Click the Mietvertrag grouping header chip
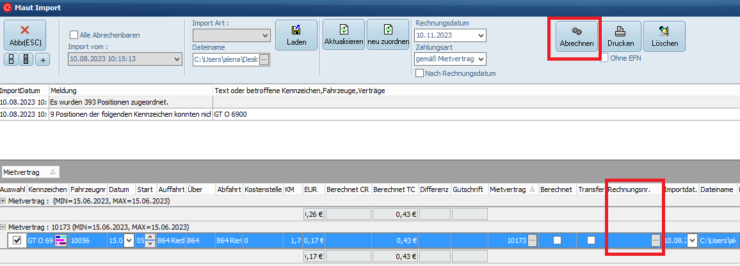This screenshot has height=266, width=740. 30,172
